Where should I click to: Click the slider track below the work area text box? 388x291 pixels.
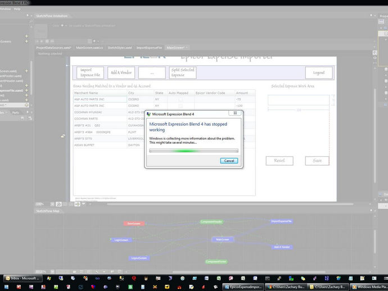click(299, 110)
